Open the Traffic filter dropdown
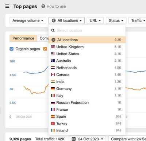The width and height of the screenshot is (146, 141). click(x=137, y=20)
